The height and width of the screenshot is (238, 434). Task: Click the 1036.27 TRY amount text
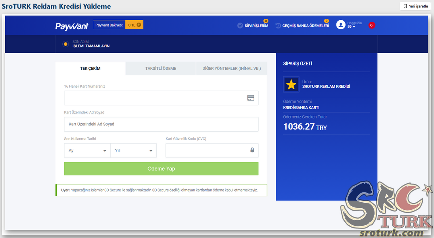click(305, 127)
